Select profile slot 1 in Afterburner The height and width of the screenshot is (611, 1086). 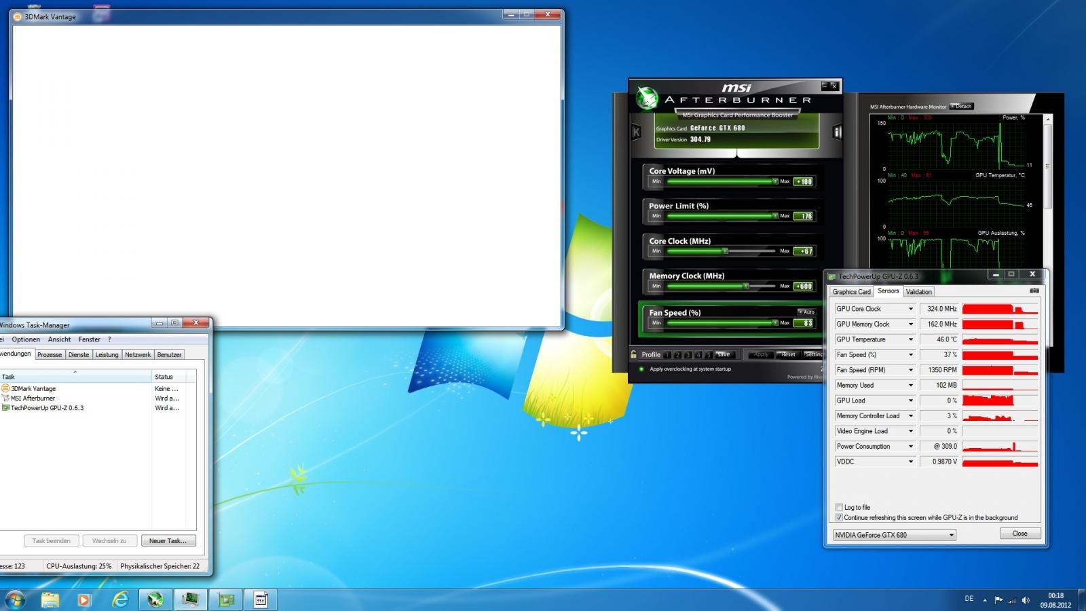(x=667, y=354)
